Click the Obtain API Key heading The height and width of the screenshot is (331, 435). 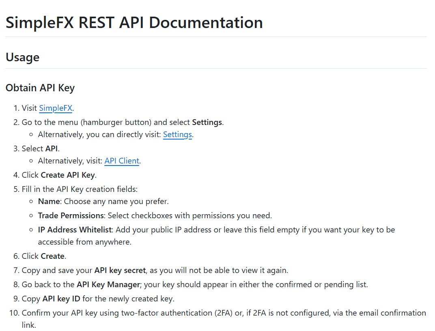(40, 88)
